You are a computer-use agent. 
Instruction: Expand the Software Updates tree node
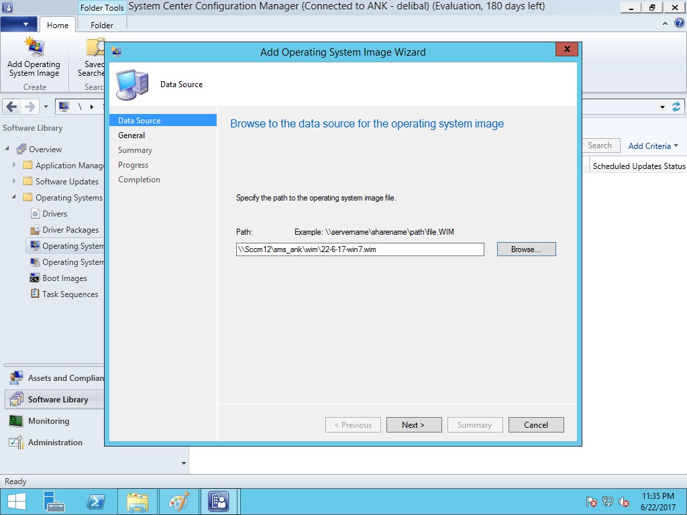[x=14, y=182]
